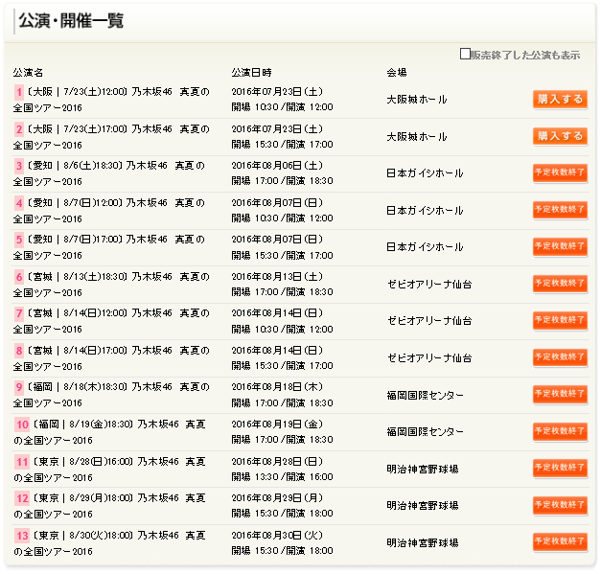Click show title 〔大阪 | 7/23(土)12:00〕
The width and height of the screenshot is (601, 574).
[77, 92]
